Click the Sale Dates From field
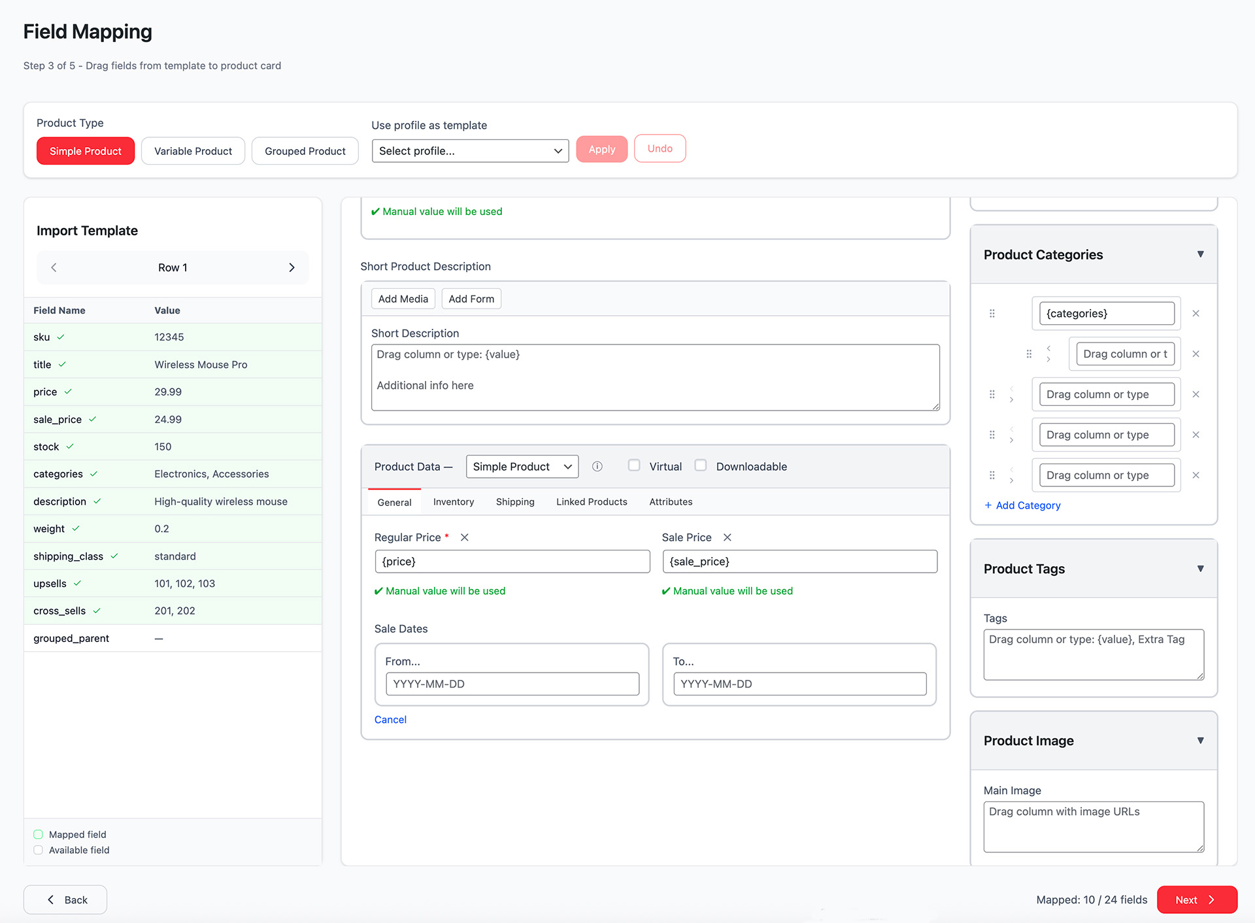The image size is (1255, 923). click(x=512, y=684)
